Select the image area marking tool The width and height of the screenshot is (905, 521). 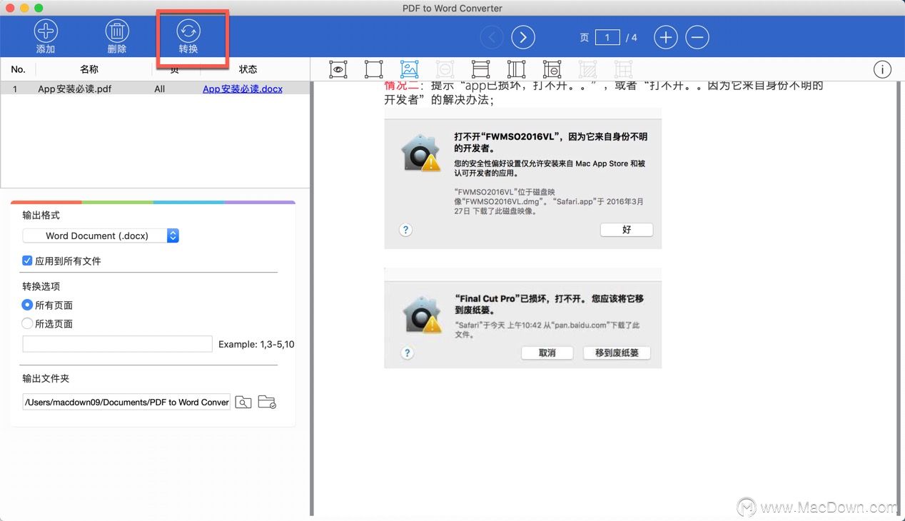409,69
